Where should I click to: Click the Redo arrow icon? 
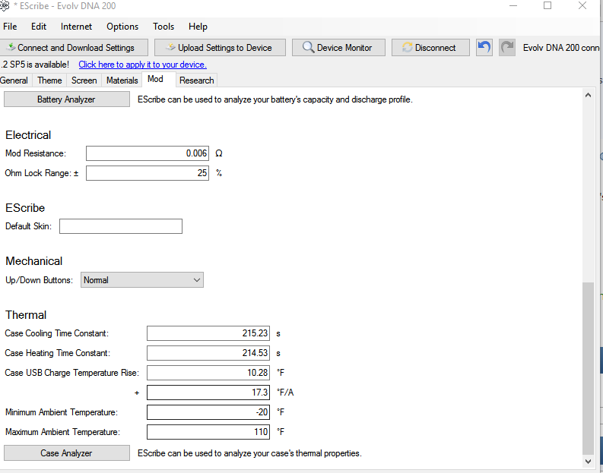point(507,48)
